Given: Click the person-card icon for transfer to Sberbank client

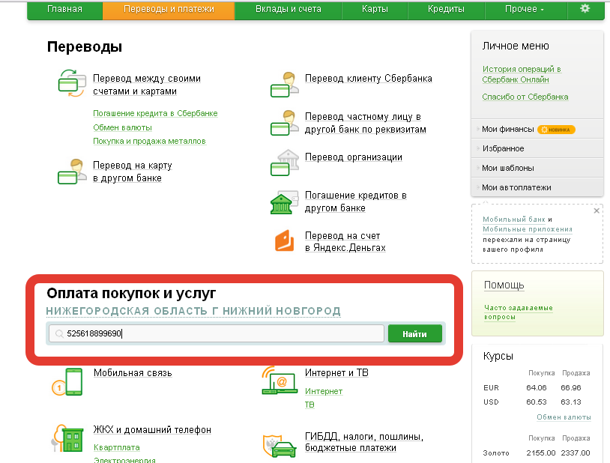Looking at the screenshot, I should coord(285,85).
